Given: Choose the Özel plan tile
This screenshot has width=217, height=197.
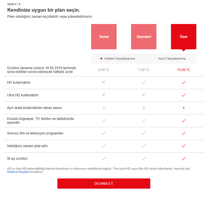Looking at the screenshot, I should click(183, 37).
